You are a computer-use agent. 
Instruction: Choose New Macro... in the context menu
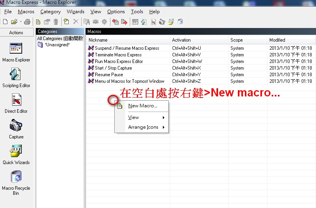coord(141,106)
